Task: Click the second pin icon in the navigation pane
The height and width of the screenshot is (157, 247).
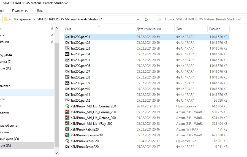Action: pos(52,35)
